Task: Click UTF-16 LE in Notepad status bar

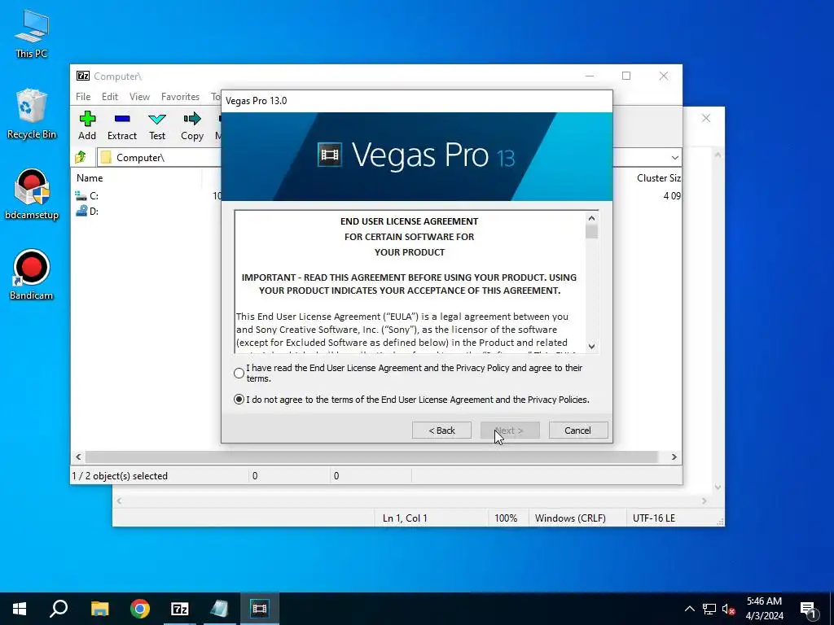Action: click(654, 518)
